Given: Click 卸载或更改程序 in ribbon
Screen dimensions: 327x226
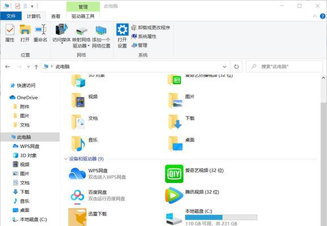Looking at the screenshot, I should click(x=151, y=27).
